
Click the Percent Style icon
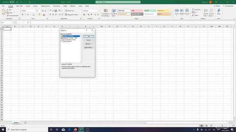coord(88,15)
